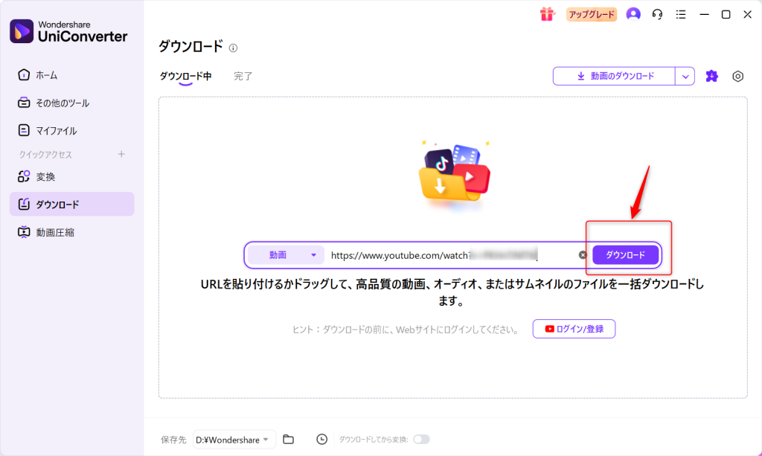Open the hamburger list menu icon
The width and height of the screenshot is (762, 456).
[x=681, y=15]
